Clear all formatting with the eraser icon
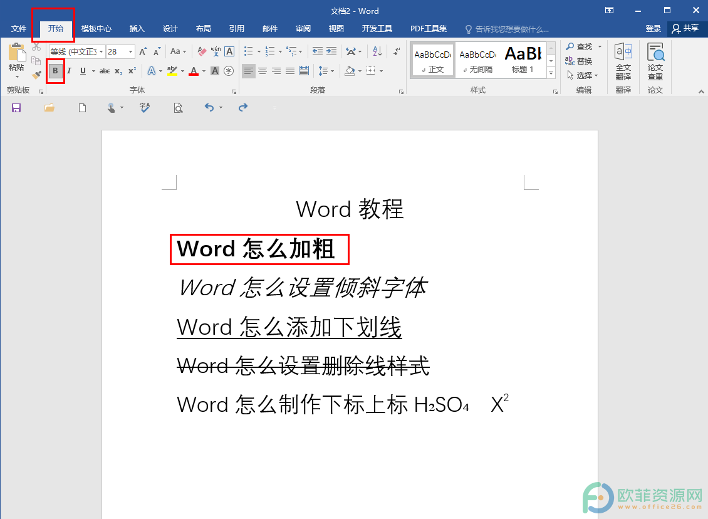The image size is (708, 519). click(x=202, y=51)
